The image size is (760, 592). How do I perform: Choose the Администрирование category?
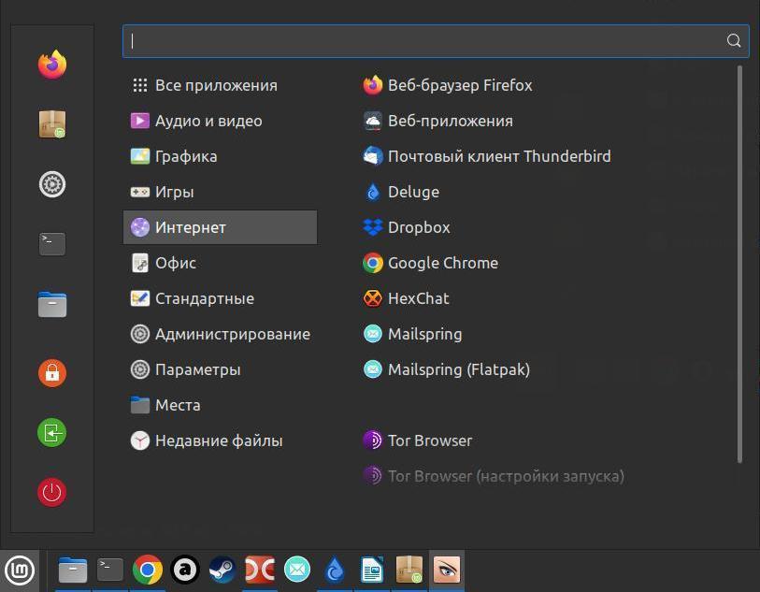[x=232, y=334]
